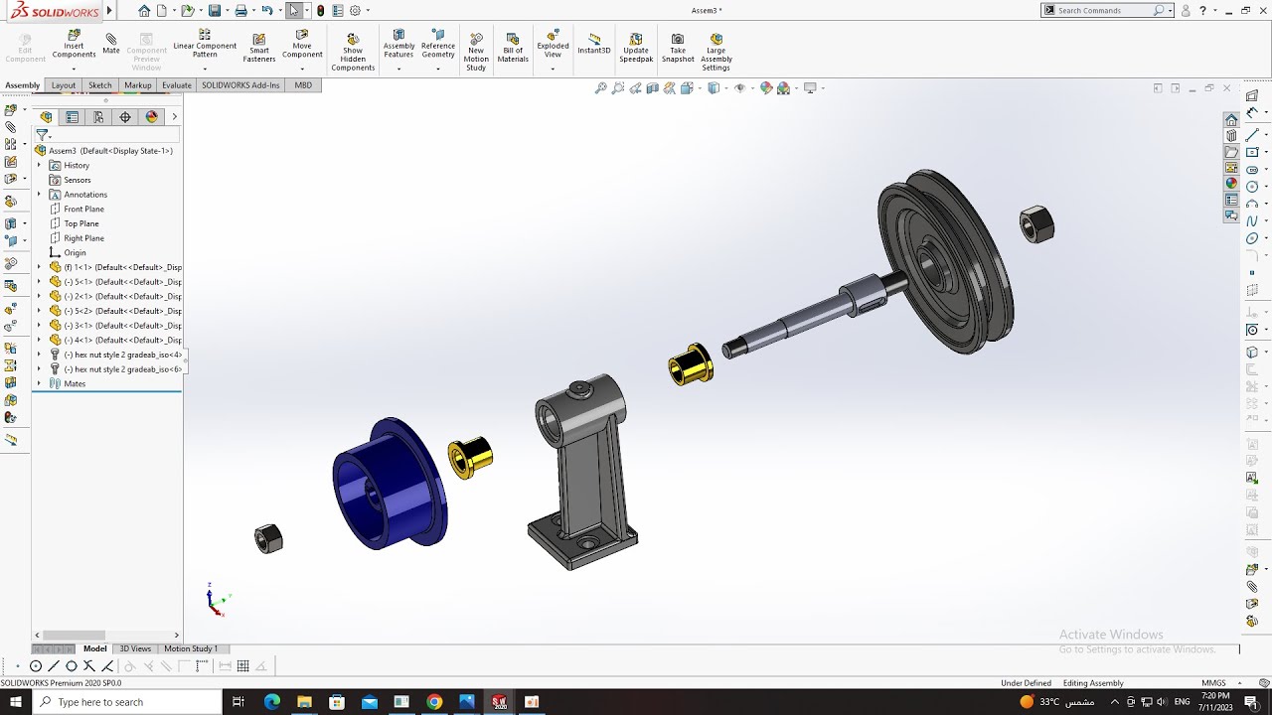Open the SOLIDWORKS Add-Ins tab
This screenshot has height=715, width=1272.
(x=241, y=85)
